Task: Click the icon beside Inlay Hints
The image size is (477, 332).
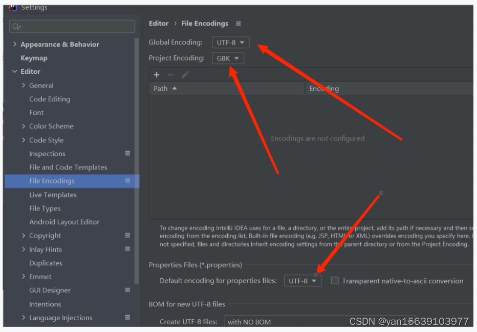Action: (127, 249)
